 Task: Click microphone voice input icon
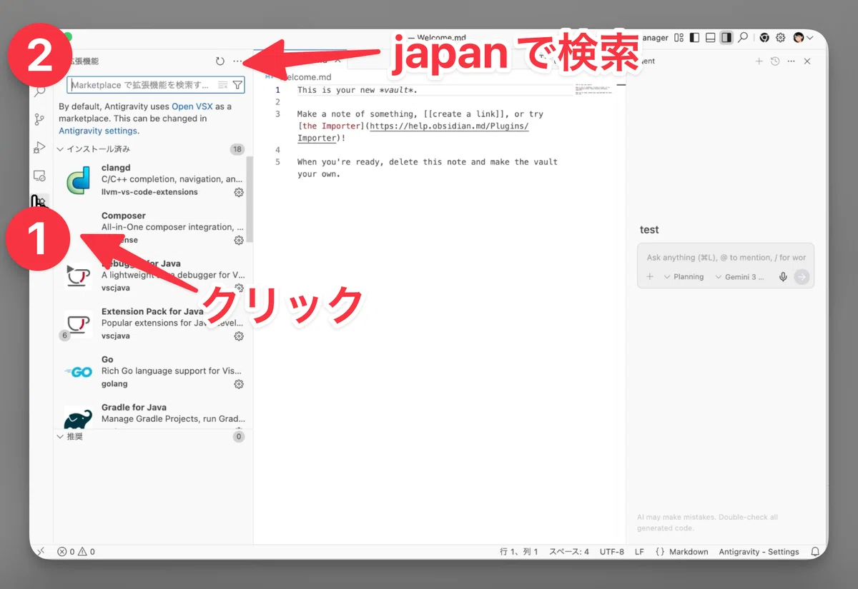[x=783, y=277]
